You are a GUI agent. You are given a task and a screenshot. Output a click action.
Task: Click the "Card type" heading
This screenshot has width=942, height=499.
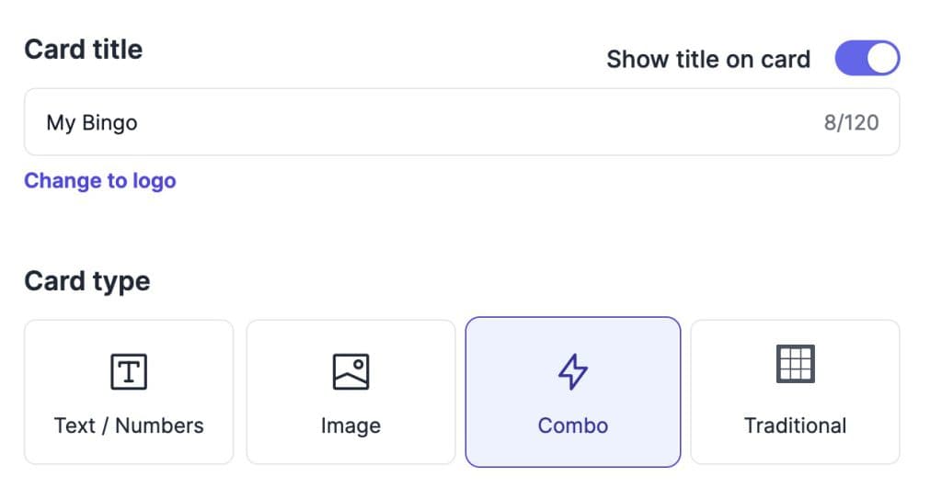click(86, 280)
